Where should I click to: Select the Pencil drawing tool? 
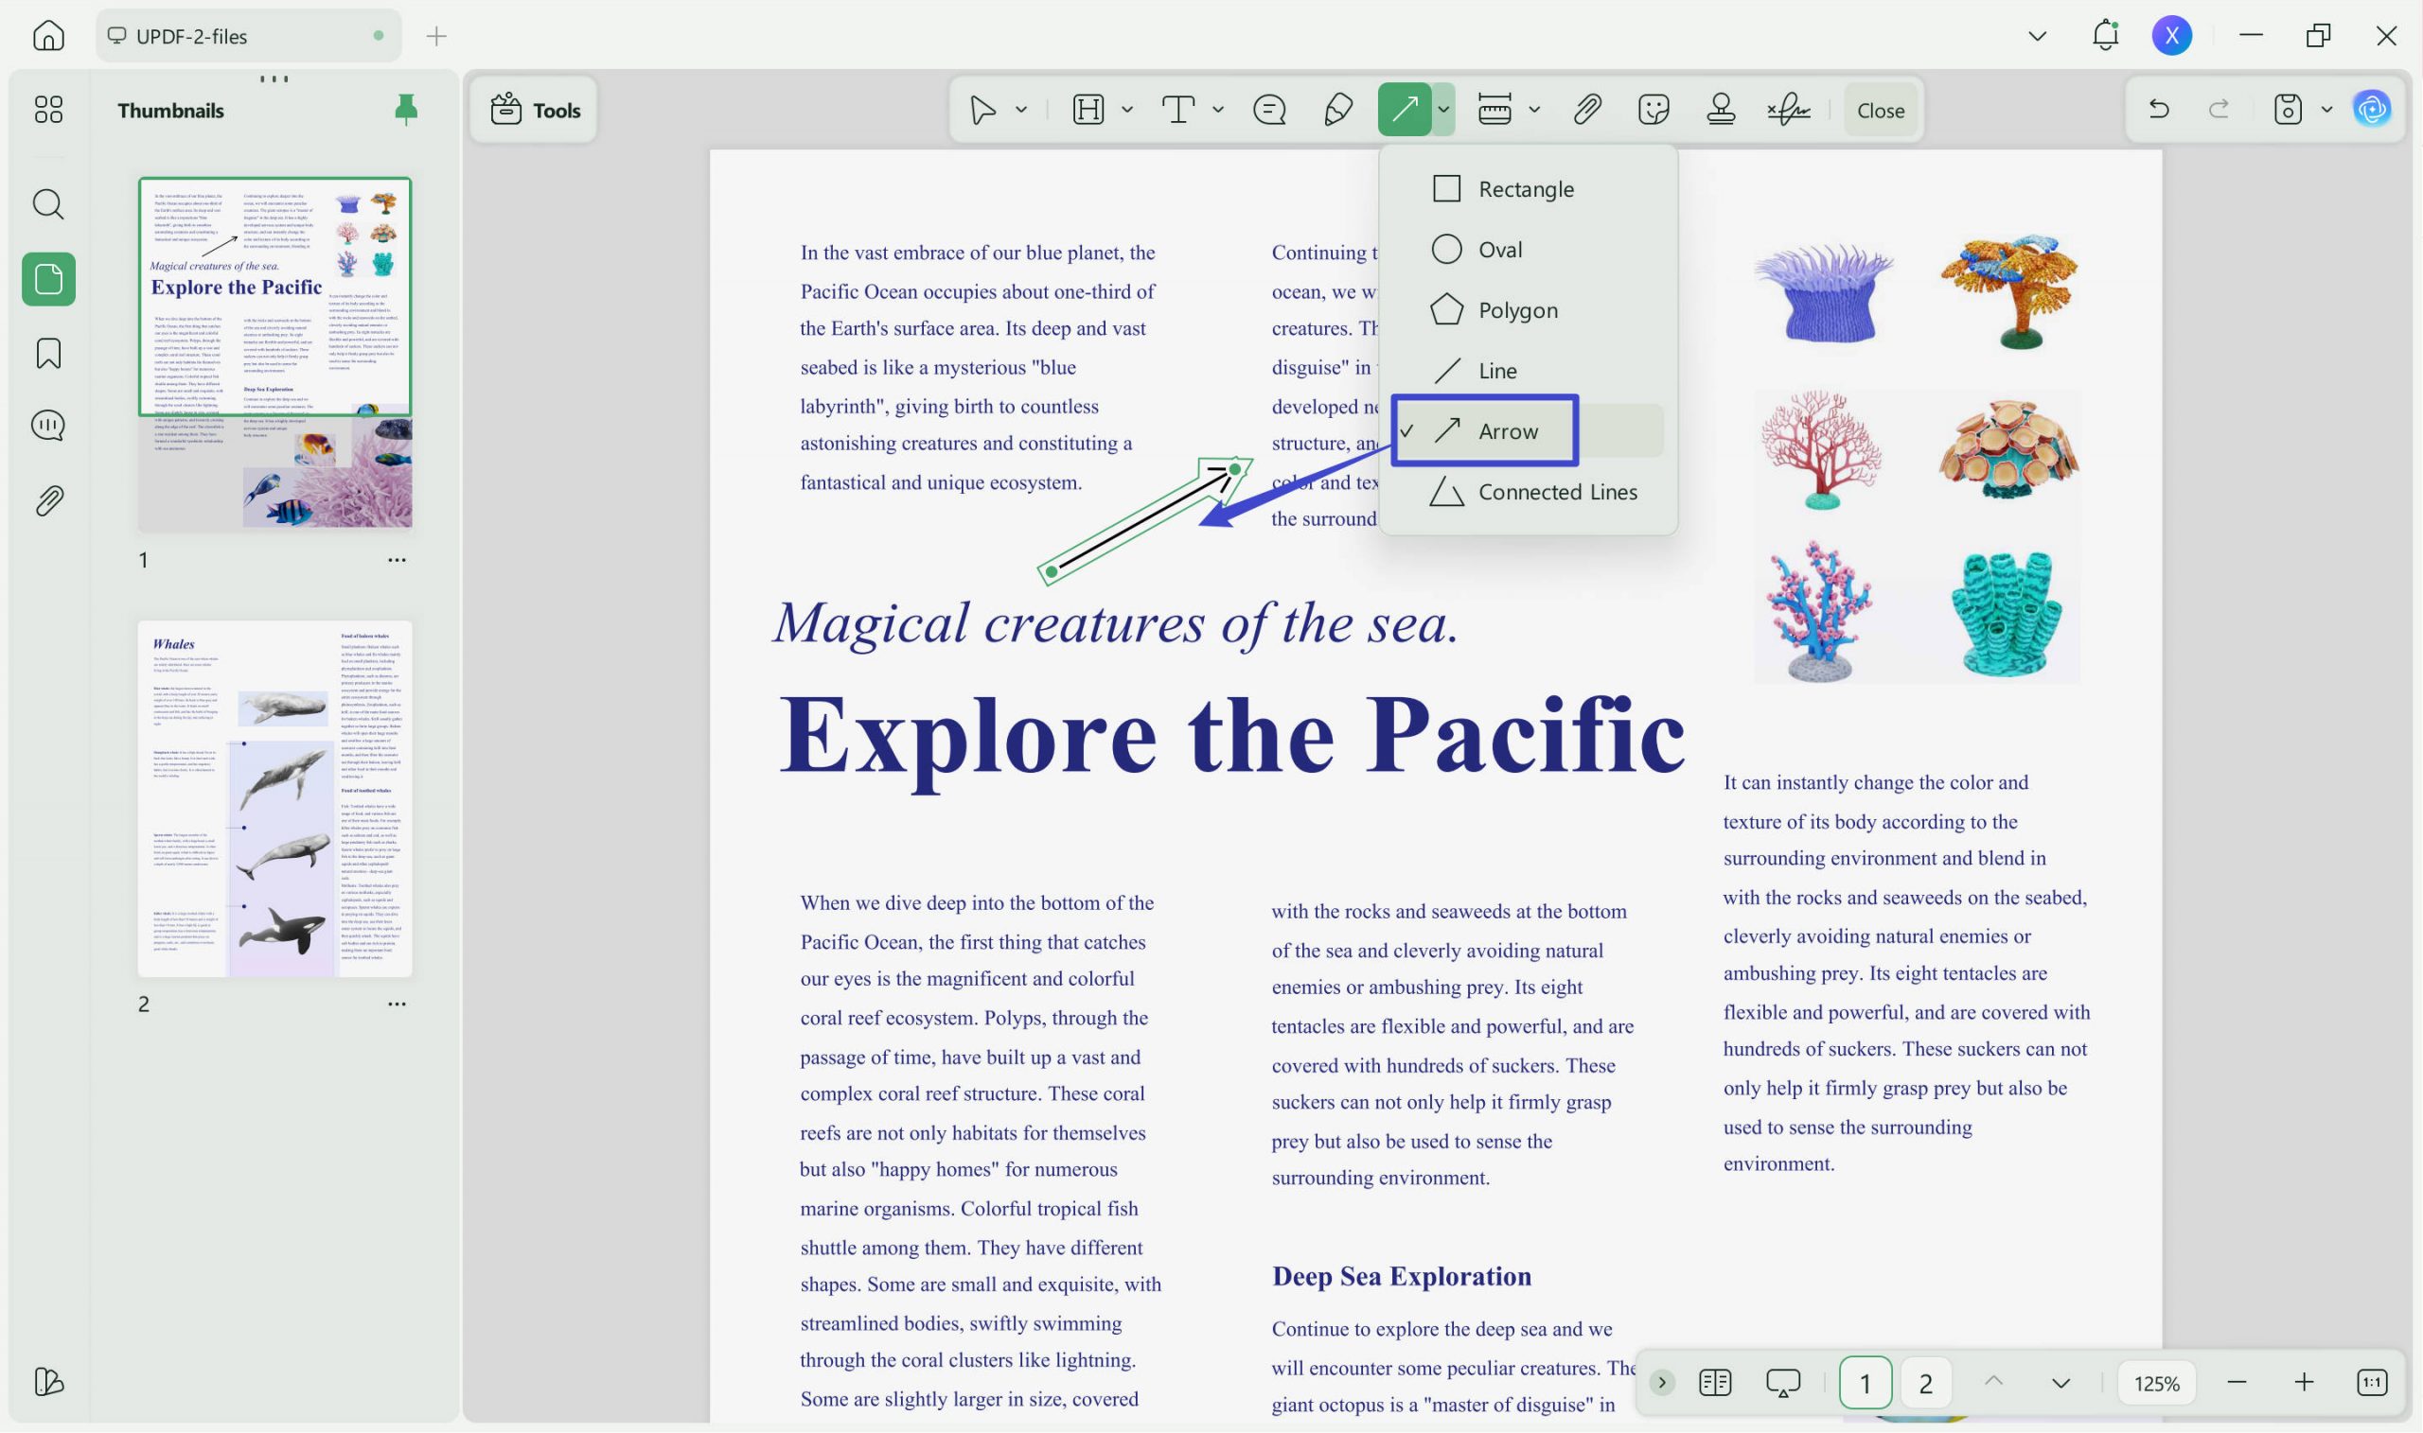(x=1338, y=110)
